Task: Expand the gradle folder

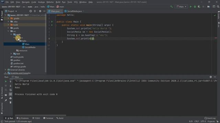Action: click(x=8, y=28)
